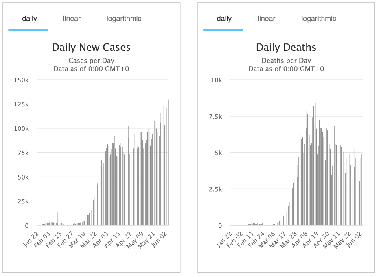The width and height of the screenshot is (381, 277).
Task: Click the 7.5k y-axis label
Action: tap(215, 117)
